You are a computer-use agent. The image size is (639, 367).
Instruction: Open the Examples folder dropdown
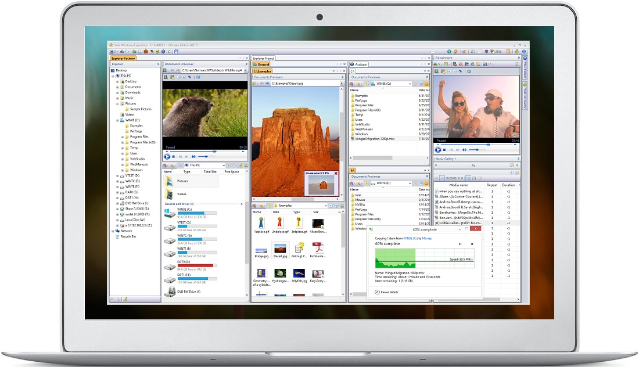[324, 206]
